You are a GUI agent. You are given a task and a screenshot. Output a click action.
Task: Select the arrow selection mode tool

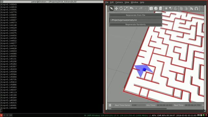[111, 8]
